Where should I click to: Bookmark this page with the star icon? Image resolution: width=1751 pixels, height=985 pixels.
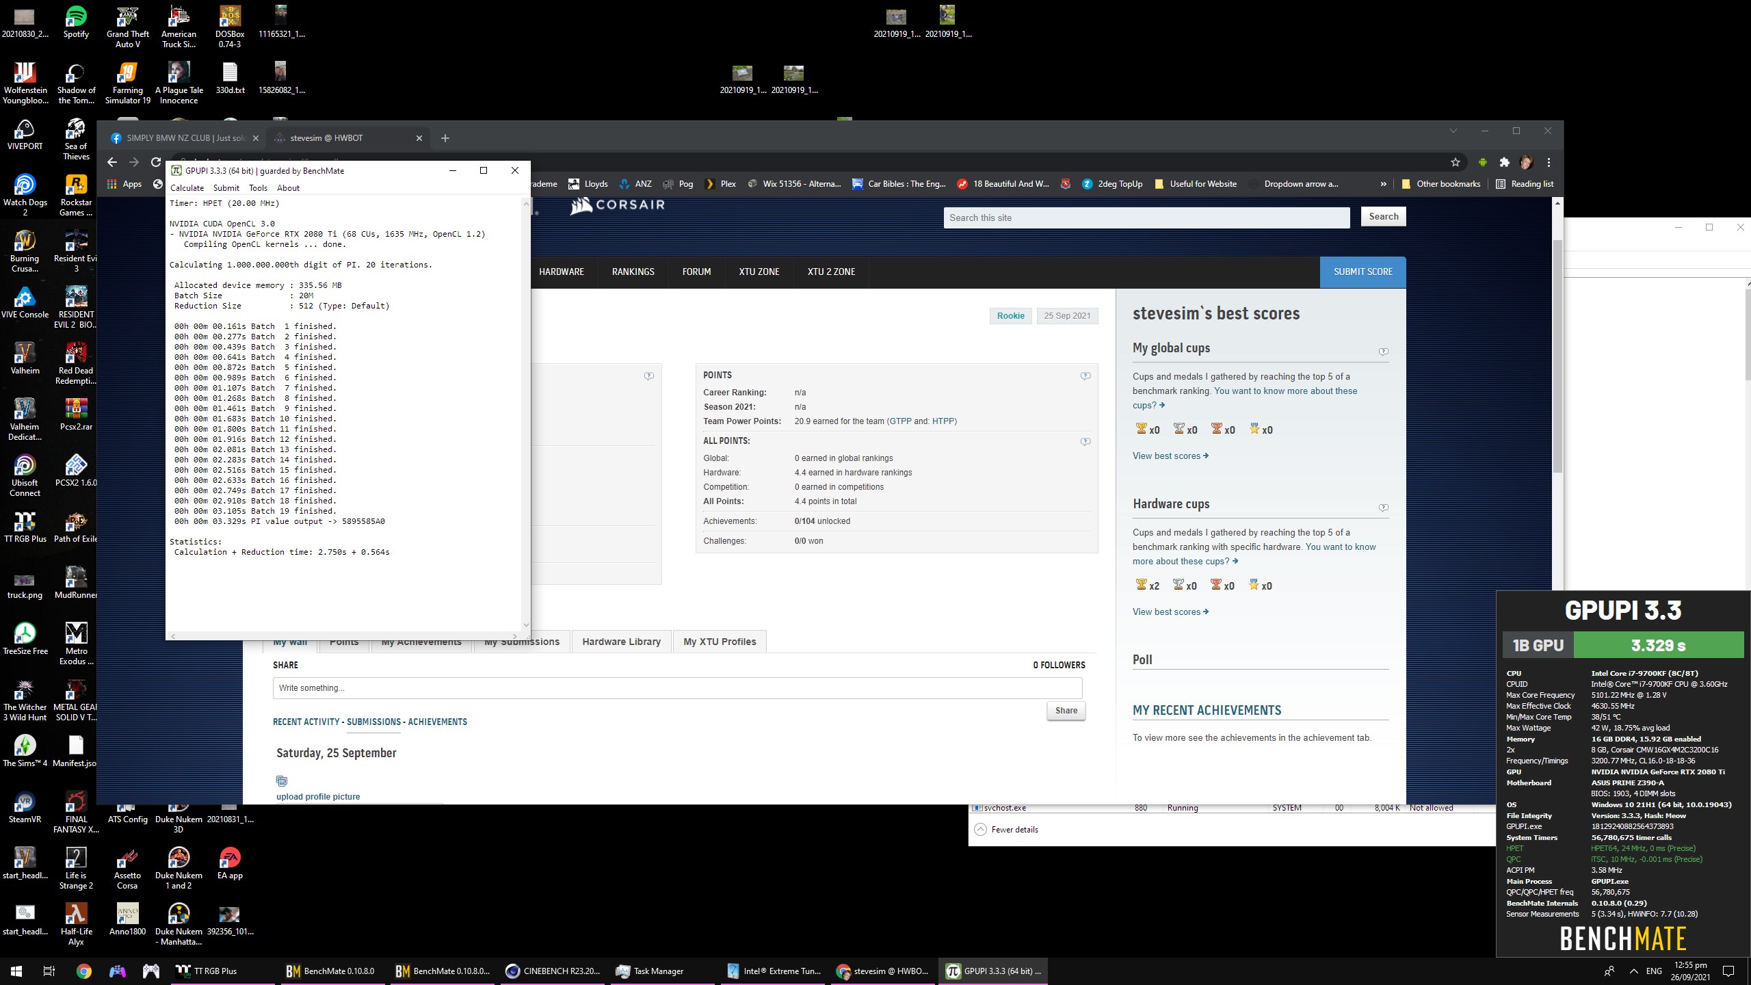point(1456,162)
